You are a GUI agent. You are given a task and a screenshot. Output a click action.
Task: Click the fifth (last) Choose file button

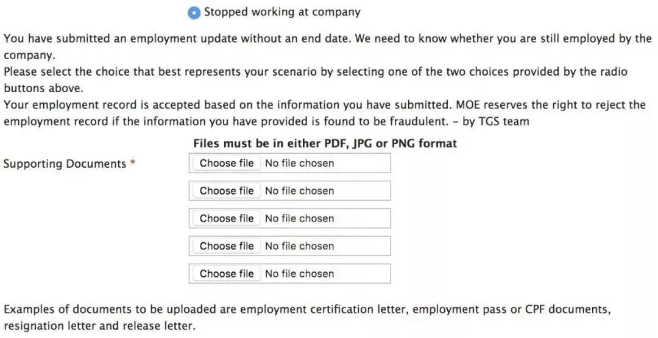227,273
